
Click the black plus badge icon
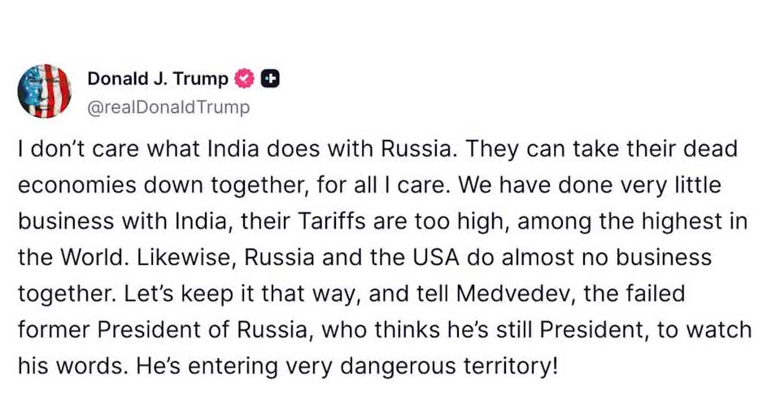(x=272, y=79)
